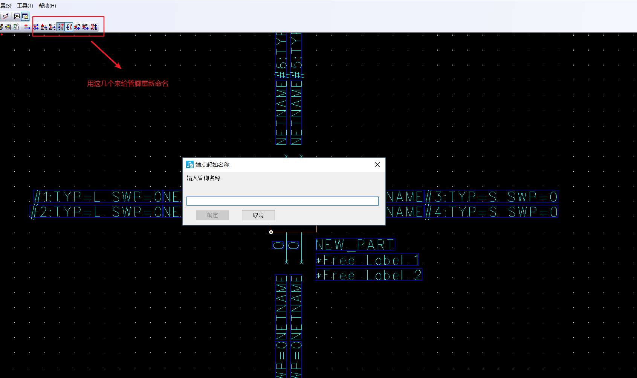The width and height of the screenshot is (637, 378).
Task: Click the boxed pin terminal tool icon
Action: [44, 27]
